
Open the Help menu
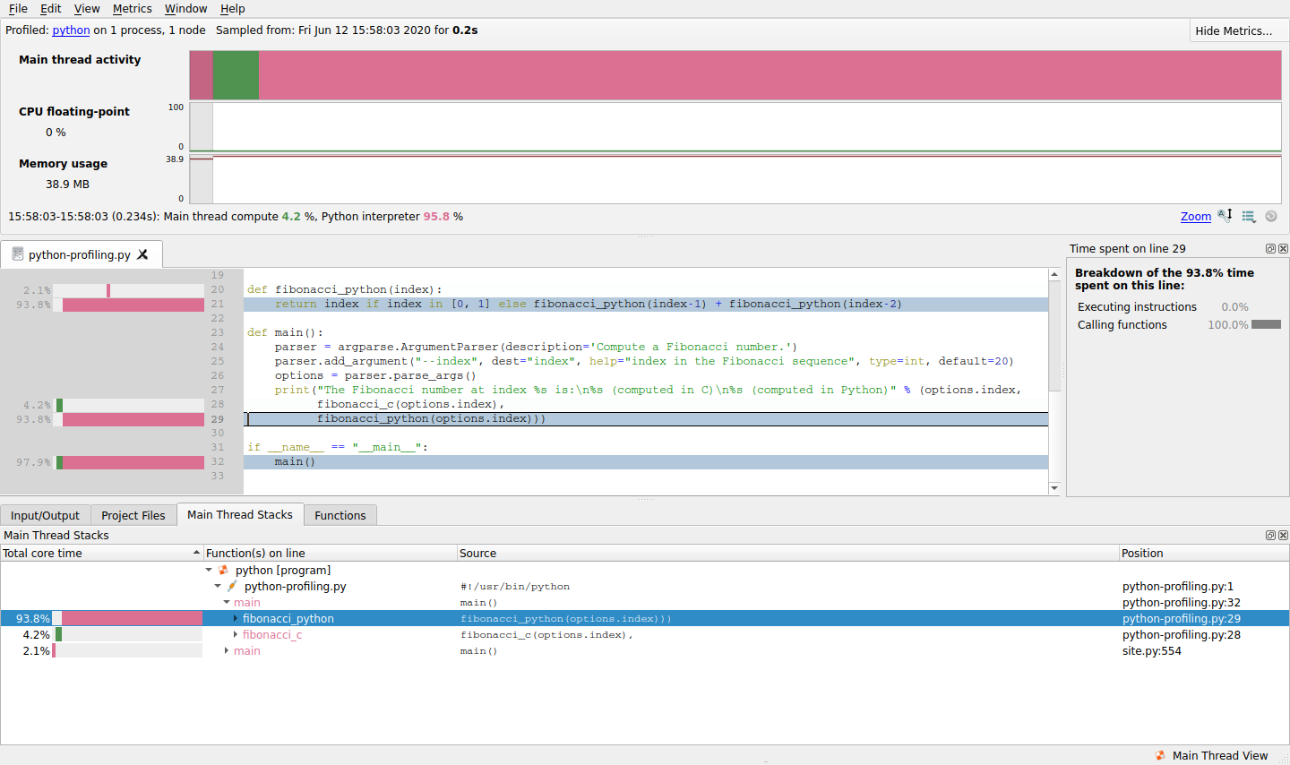(x=233, y=8)
